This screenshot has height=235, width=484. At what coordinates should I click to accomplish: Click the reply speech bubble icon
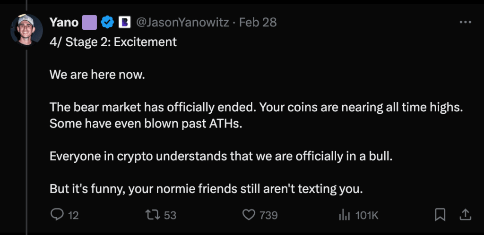(57, 215)
